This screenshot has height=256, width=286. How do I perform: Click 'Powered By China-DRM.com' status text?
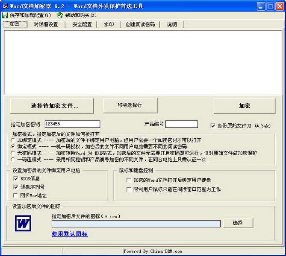click(x=153, y=251)
